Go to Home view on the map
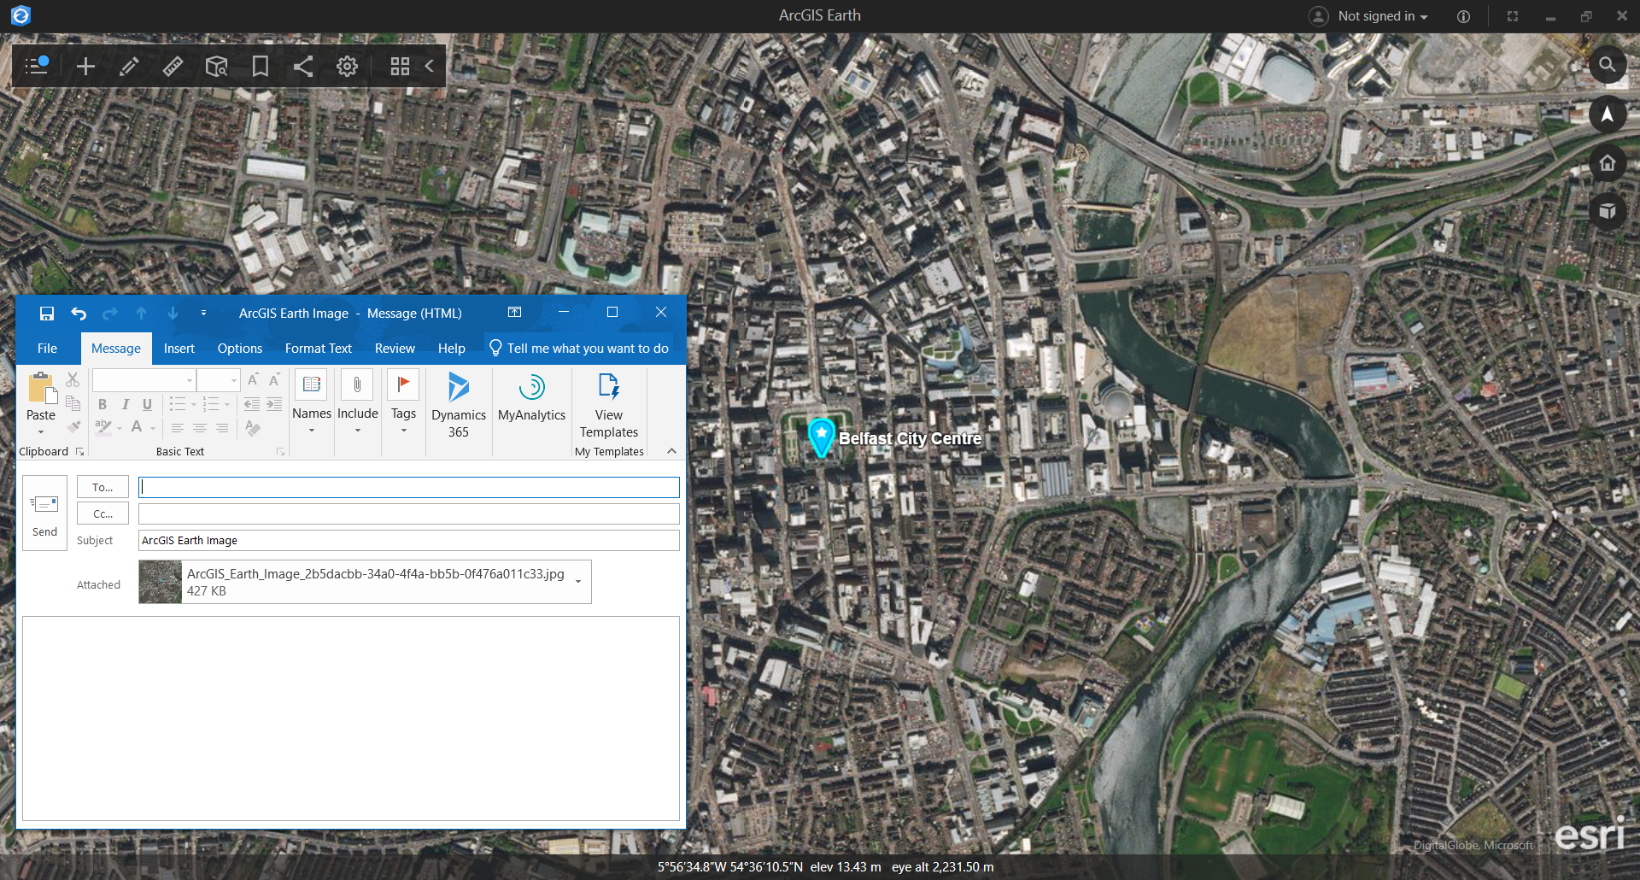1640x880 pixels. [x=1607, y=162]
